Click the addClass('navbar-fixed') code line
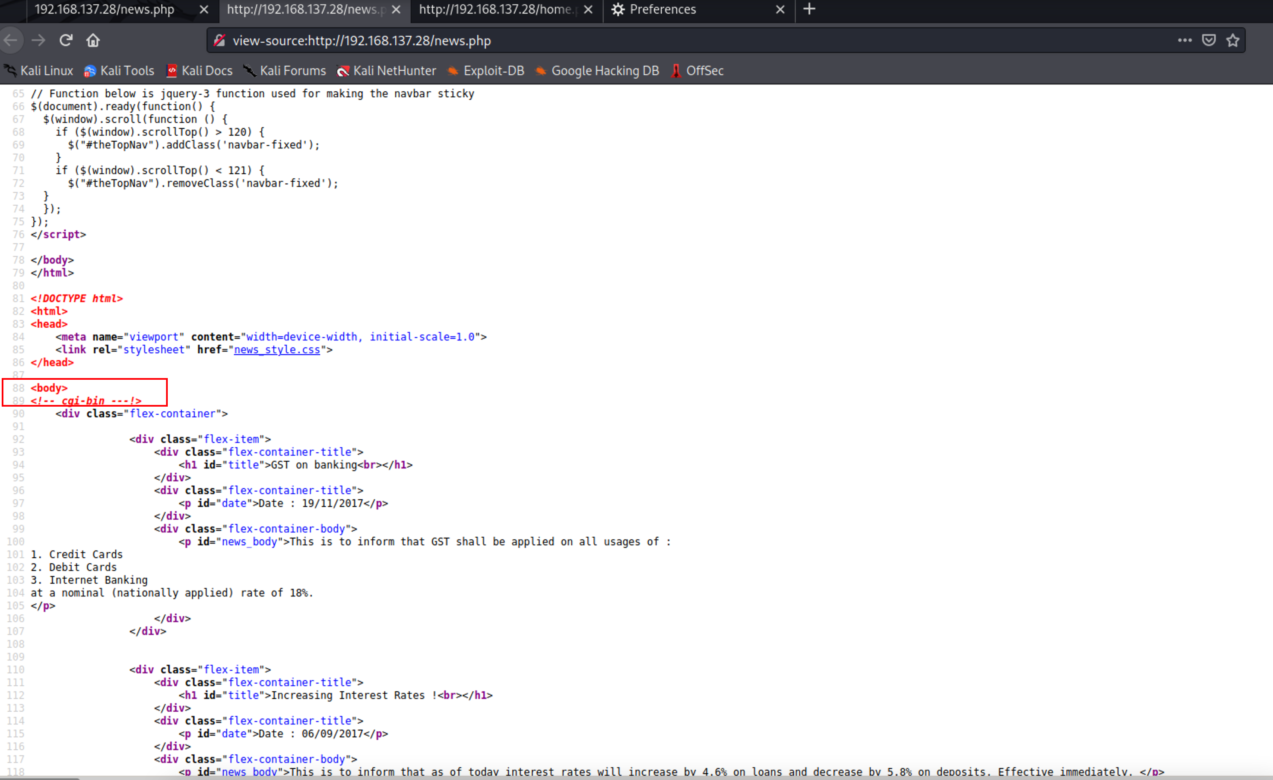Screen dimensions: 1273x780 (194, 145)
